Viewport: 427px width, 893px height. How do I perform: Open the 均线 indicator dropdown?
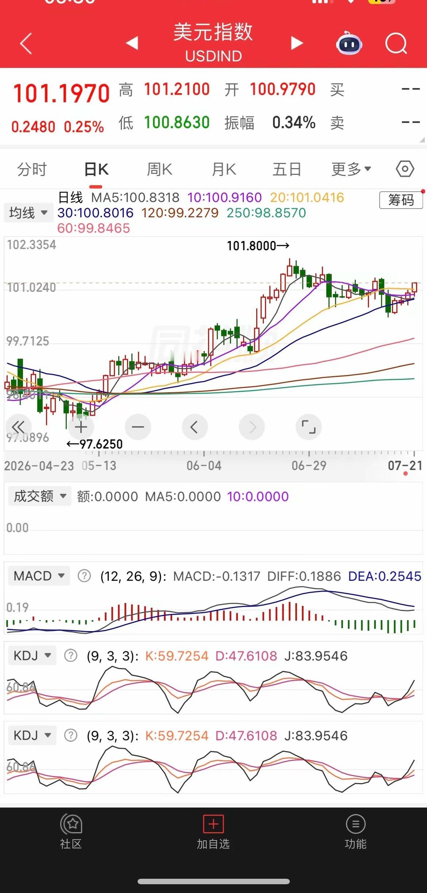click(28, 213)
